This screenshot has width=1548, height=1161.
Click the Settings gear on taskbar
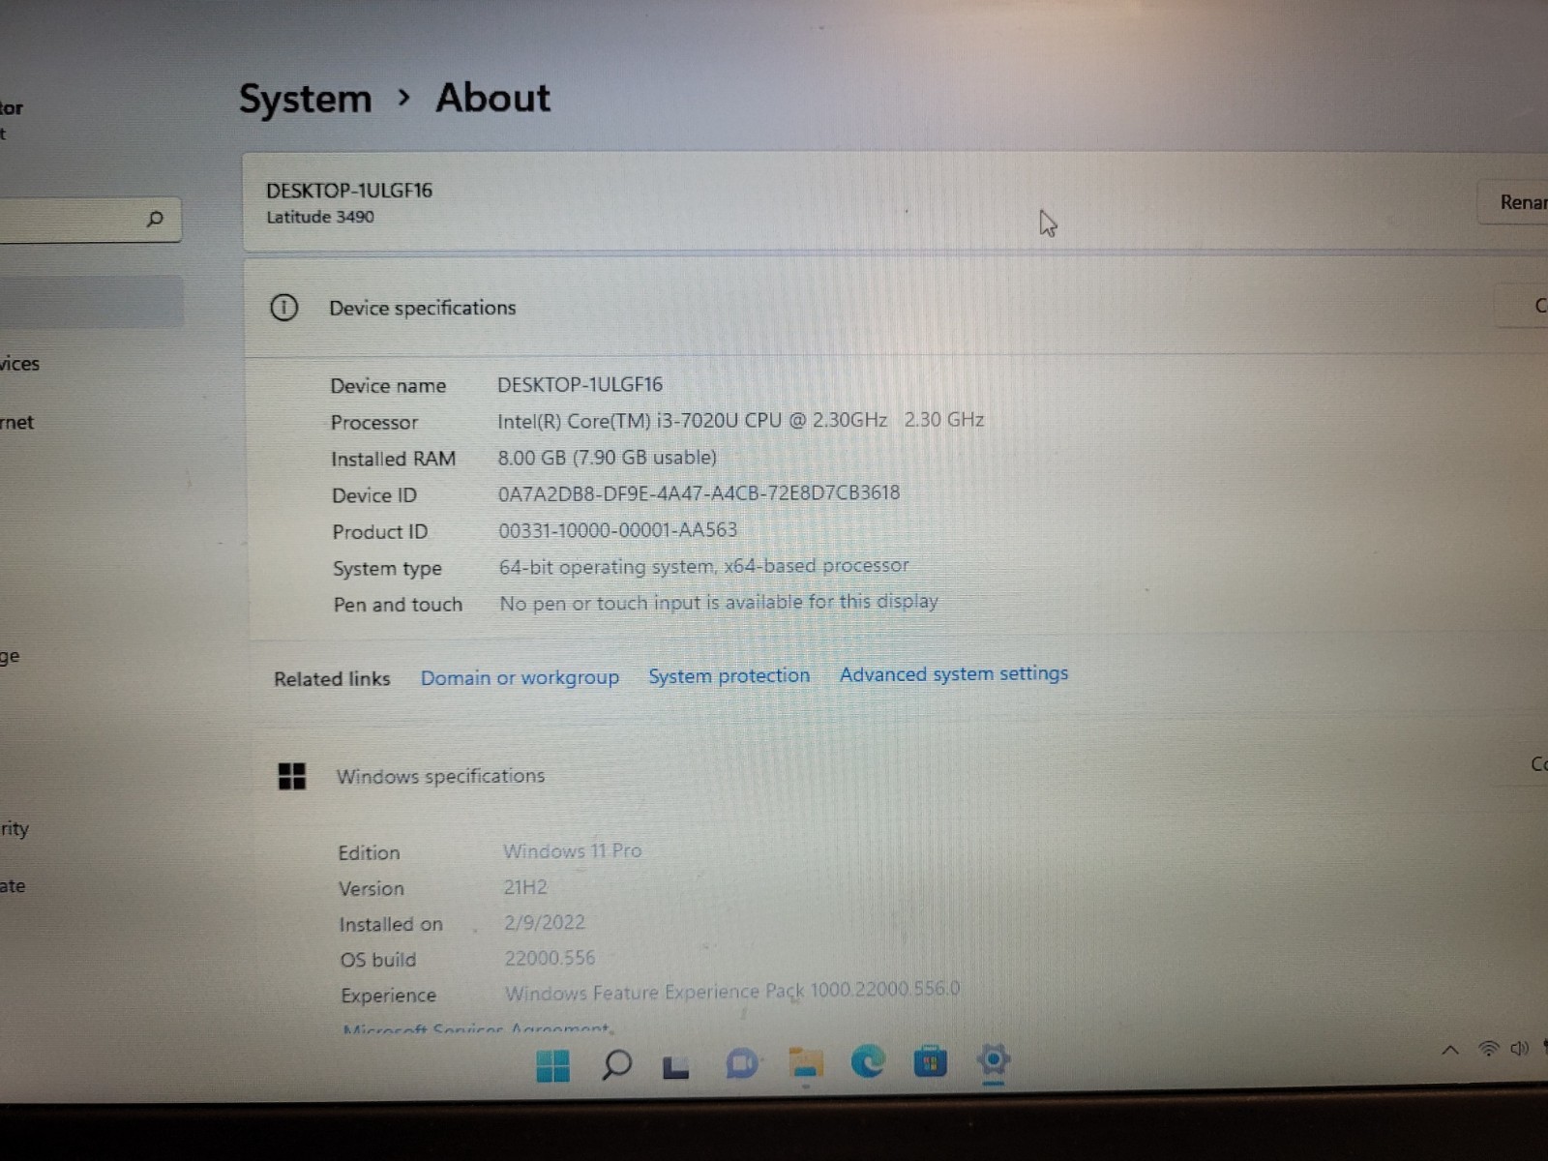pyautogui.click(x=994, y=1060)
